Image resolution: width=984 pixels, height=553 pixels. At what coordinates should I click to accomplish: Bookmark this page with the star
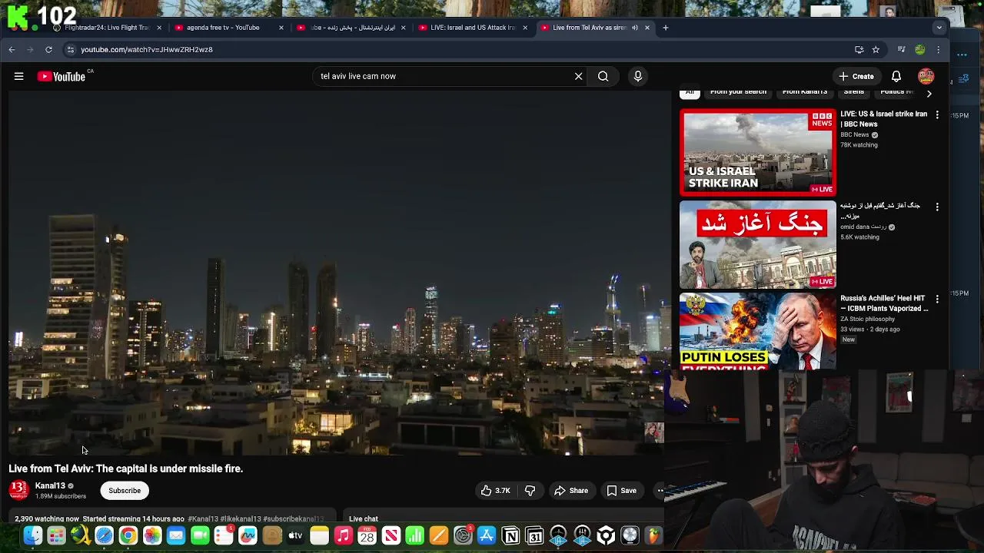[876, 49]
